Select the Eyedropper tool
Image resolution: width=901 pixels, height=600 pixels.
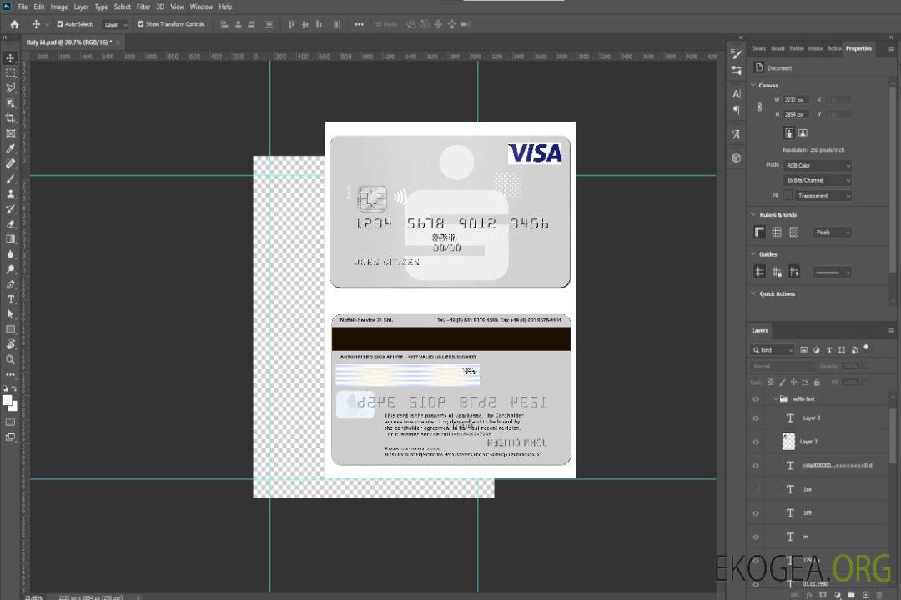(x=10, y=148)
